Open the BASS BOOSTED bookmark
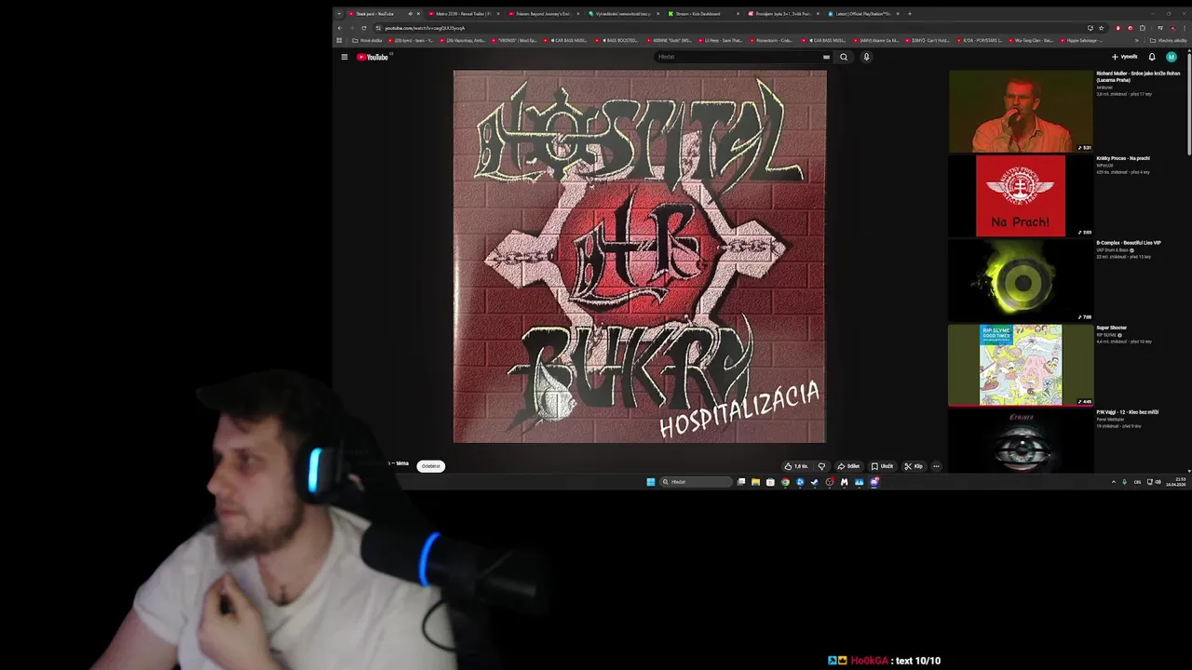The height and width of the screenshot is (670, 1192). (619, 40)
